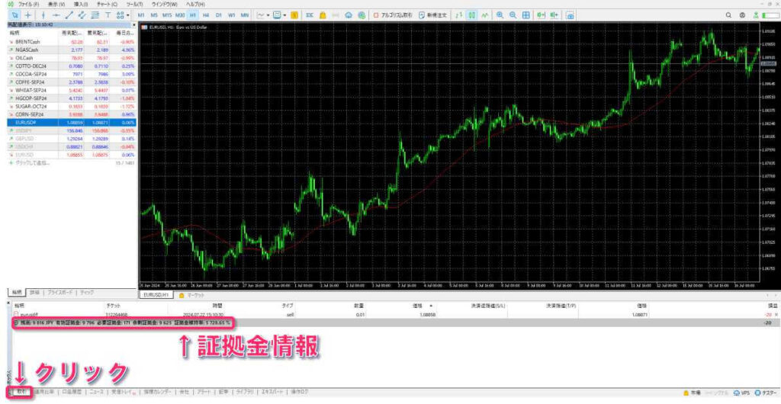Select the Fibonacci retracement tool

tap(95, 15)
